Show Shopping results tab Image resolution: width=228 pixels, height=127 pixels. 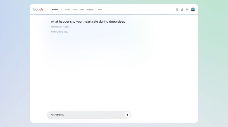(x=90, y=9)
